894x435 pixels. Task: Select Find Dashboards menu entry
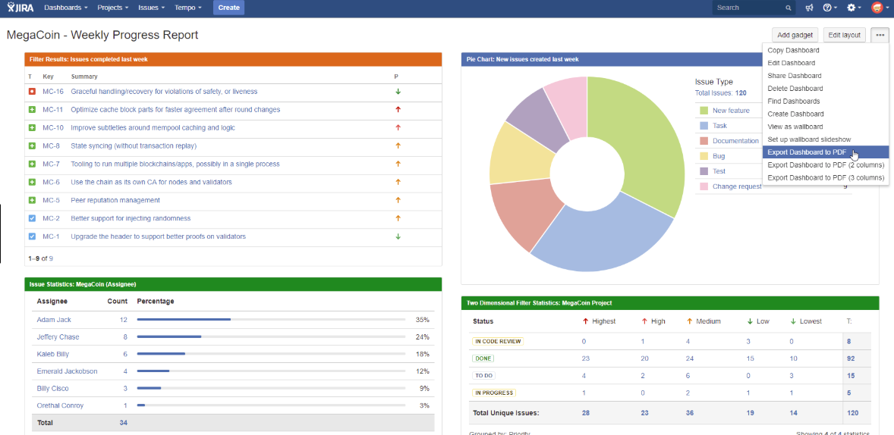point(826,101)
